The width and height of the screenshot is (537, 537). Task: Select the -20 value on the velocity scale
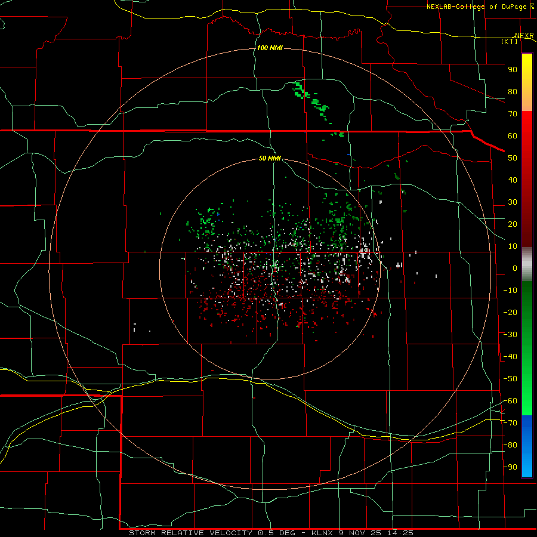[510, 312]
